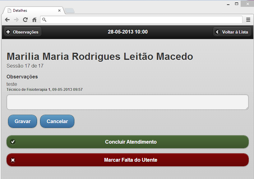Image resolution: width=254 pixels, height=179 pixels.
Task: Click the back chevron icon on Voltar à Lista
Action: pos(217,32)
